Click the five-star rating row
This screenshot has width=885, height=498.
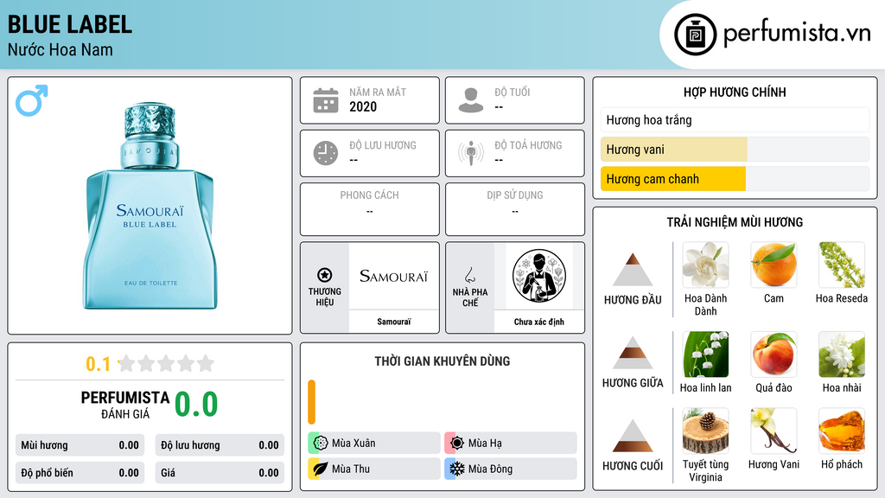point(166,363)
